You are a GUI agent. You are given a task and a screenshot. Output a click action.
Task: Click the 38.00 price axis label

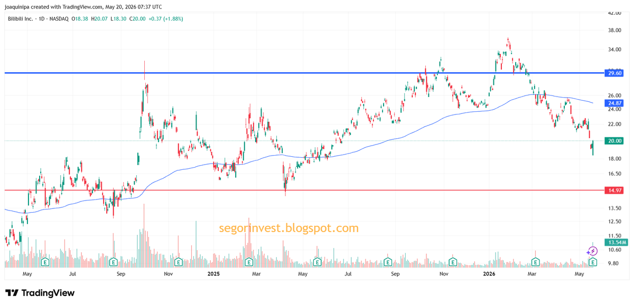614,31
